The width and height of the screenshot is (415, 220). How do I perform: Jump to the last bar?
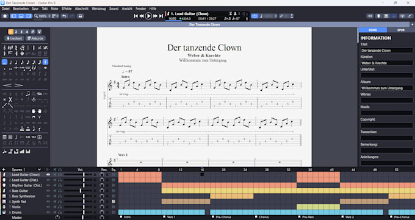[x=161, y=16]
